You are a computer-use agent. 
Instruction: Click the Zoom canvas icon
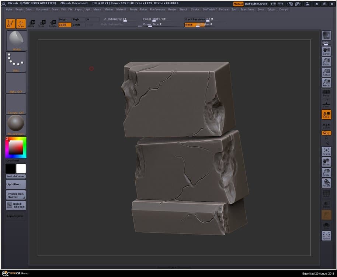(326, 62)
